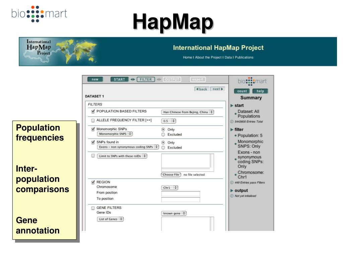Viewport: 343px width, 257px height.
Task: Select Excluded radio for Monomorphic SNPs
Action: click(x=163, y=135)
